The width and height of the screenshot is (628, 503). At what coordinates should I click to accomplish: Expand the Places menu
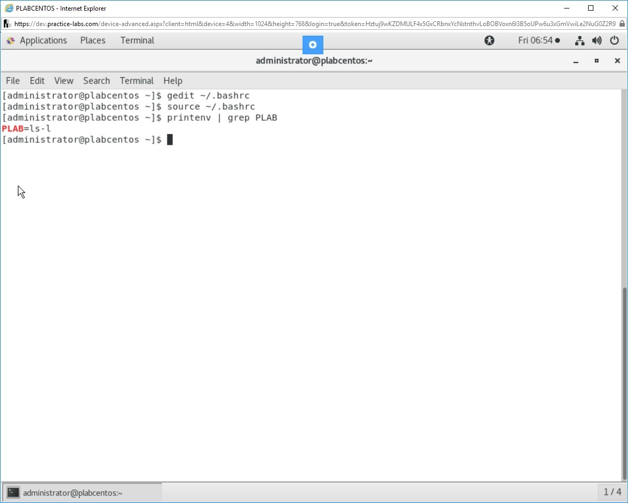(93, 40)
